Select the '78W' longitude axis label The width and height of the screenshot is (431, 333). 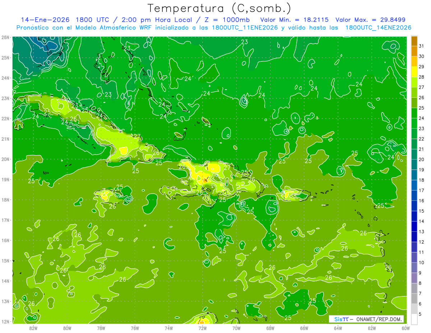101,328
